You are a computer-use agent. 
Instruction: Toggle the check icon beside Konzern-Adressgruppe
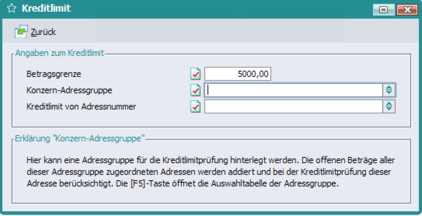(195, 90)
